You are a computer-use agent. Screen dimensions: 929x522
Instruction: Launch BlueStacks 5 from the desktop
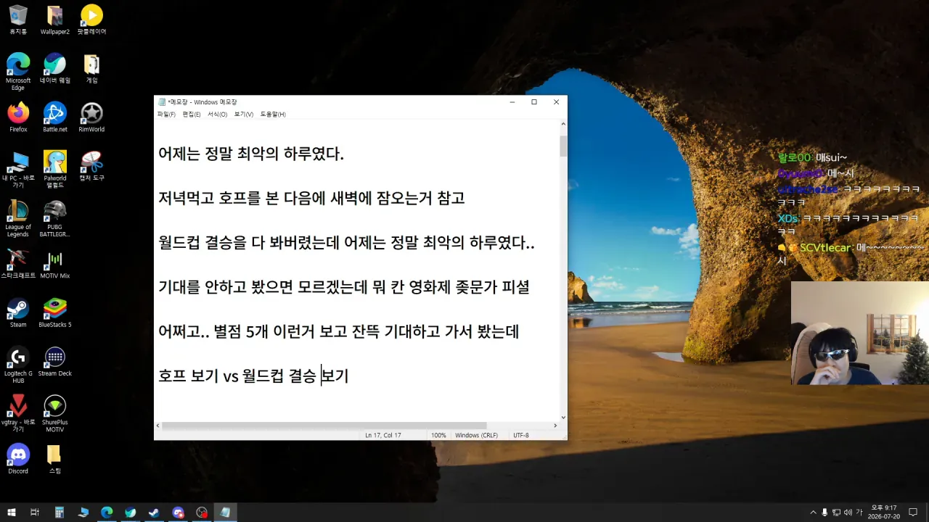(55, 313)
